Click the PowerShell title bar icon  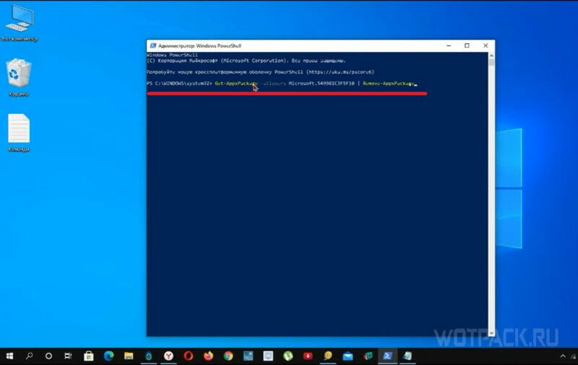[x=152, y=45]
